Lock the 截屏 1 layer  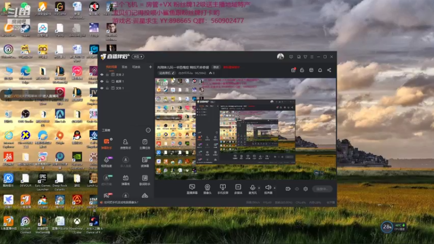107,81
